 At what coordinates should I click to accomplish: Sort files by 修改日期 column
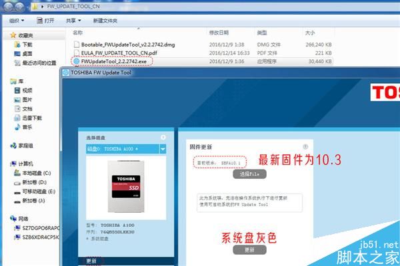[x=219, y=33]
